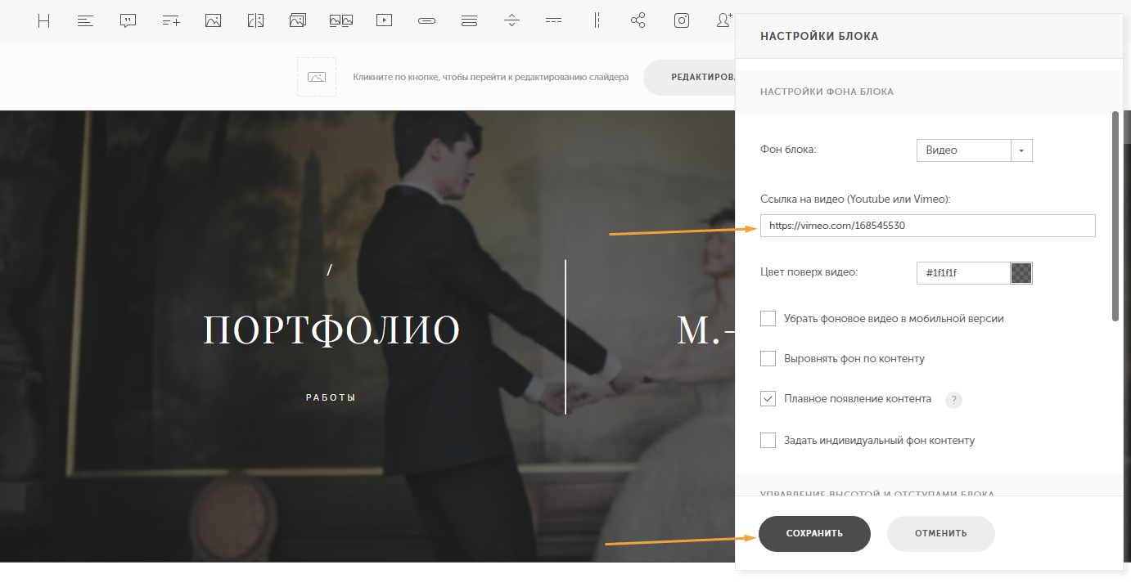The image size is (1131, 583).
Task: Click the 'Сохранить' button
Action: (x=814, y=533)
